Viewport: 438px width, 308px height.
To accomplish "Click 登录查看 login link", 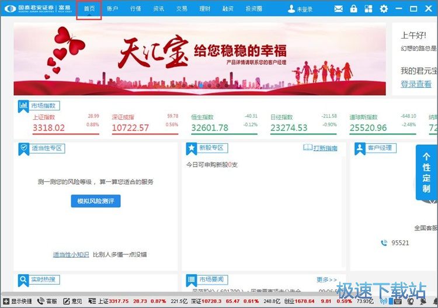I will [416, 84].
